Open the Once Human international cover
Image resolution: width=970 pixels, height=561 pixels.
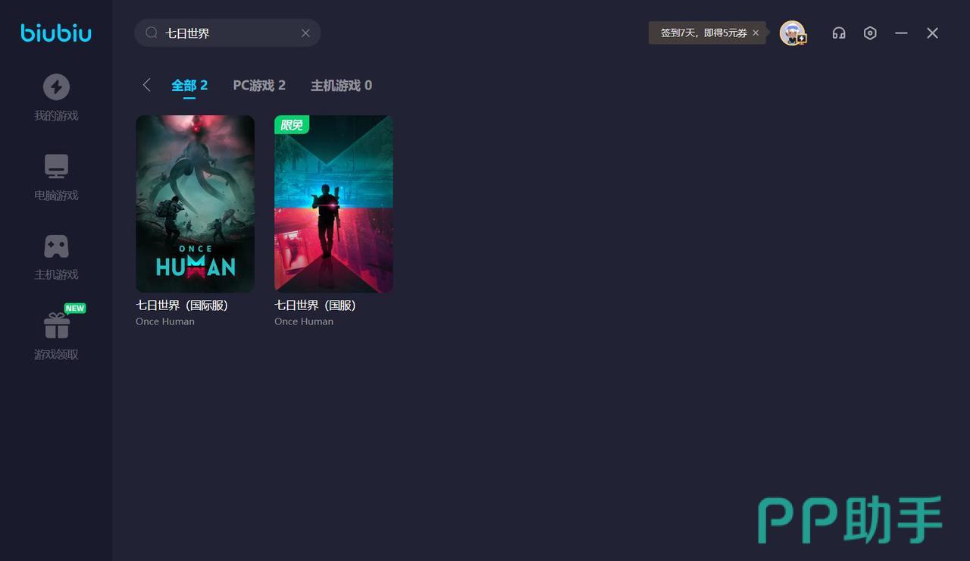(x=195, y=204)
